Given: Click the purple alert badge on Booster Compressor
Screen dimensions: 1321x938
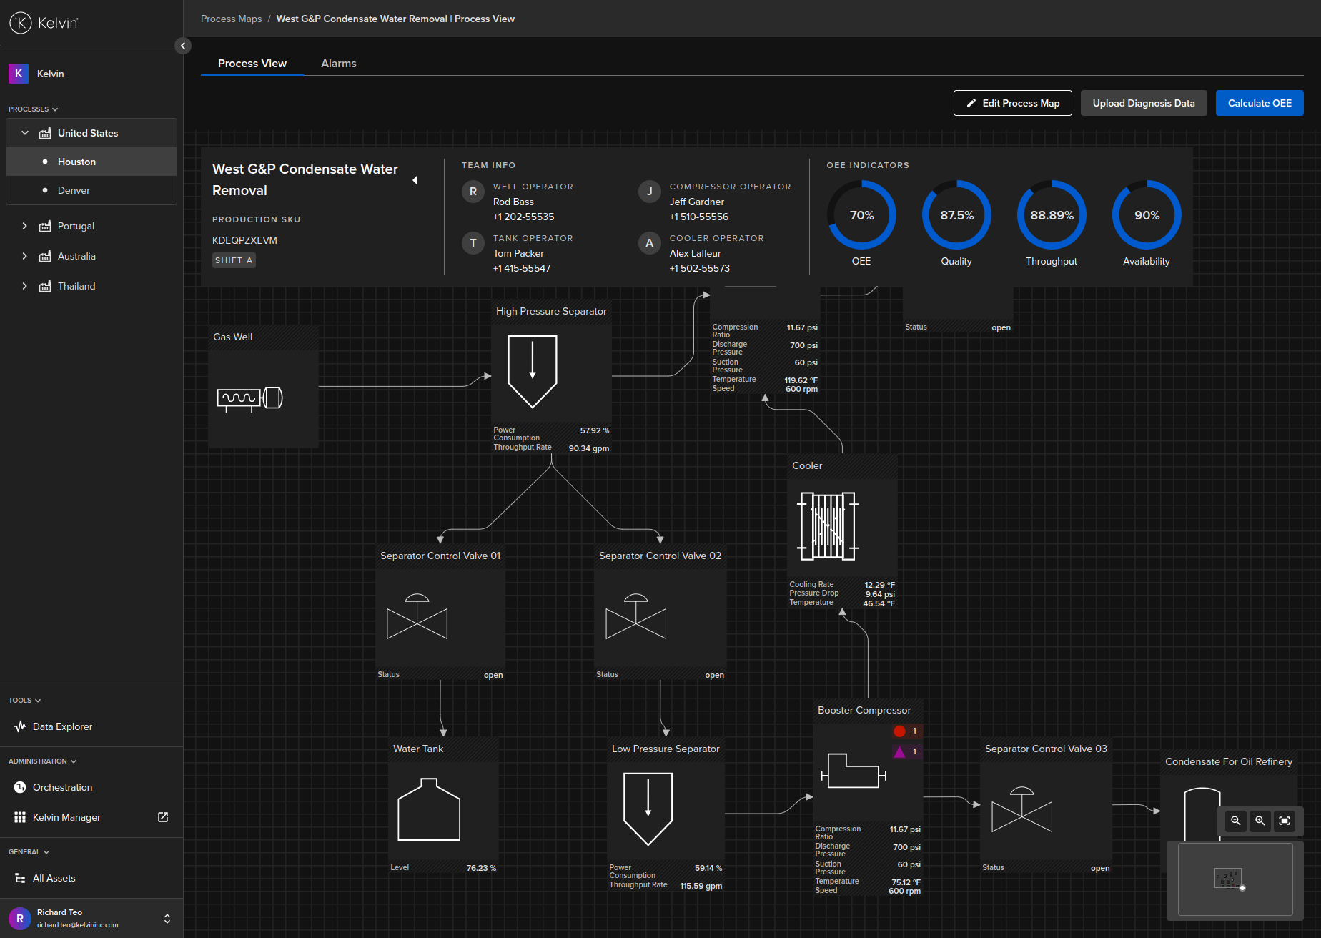Looking at the screenshot, I should (899, 751).
